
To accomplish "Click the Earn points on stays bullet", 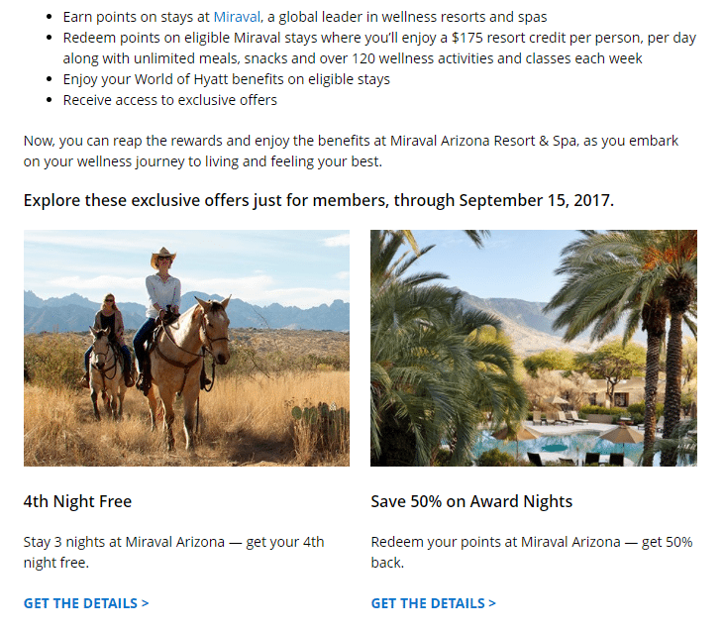I will 305,17.
